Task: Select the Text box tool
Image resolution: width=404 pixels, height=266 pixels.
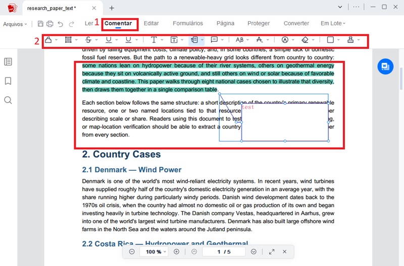Action: click(x=174, y=40)
